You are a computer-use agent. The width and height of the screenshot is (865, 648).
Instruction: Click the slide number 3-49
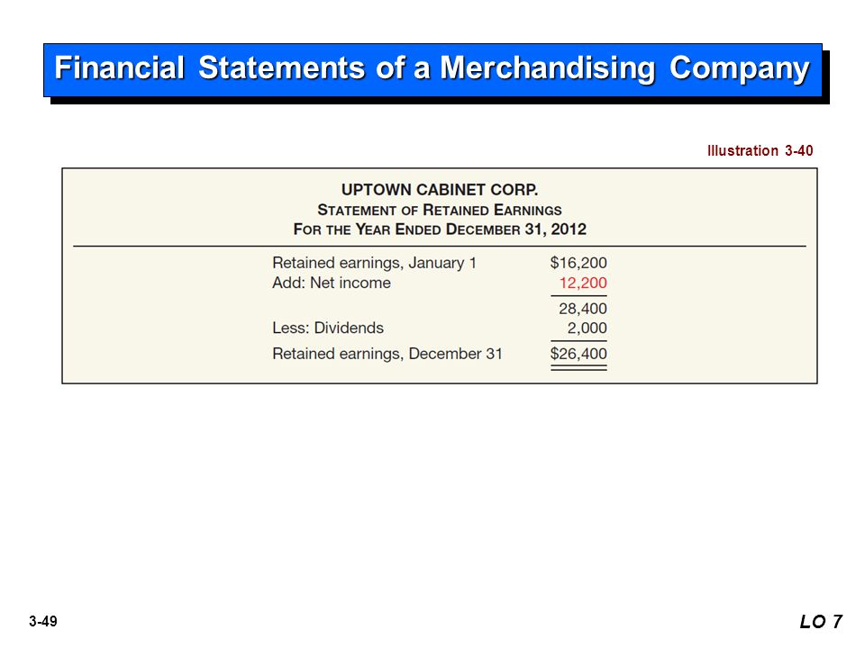tap(43, 622)
